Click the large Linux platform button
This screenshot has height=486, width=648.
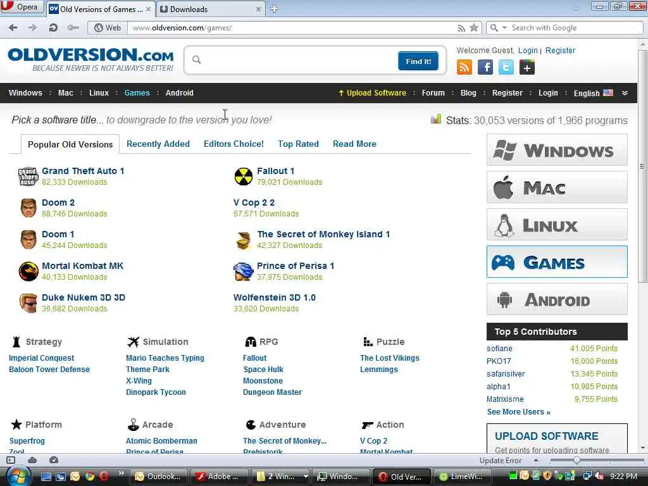coord(557,225)
